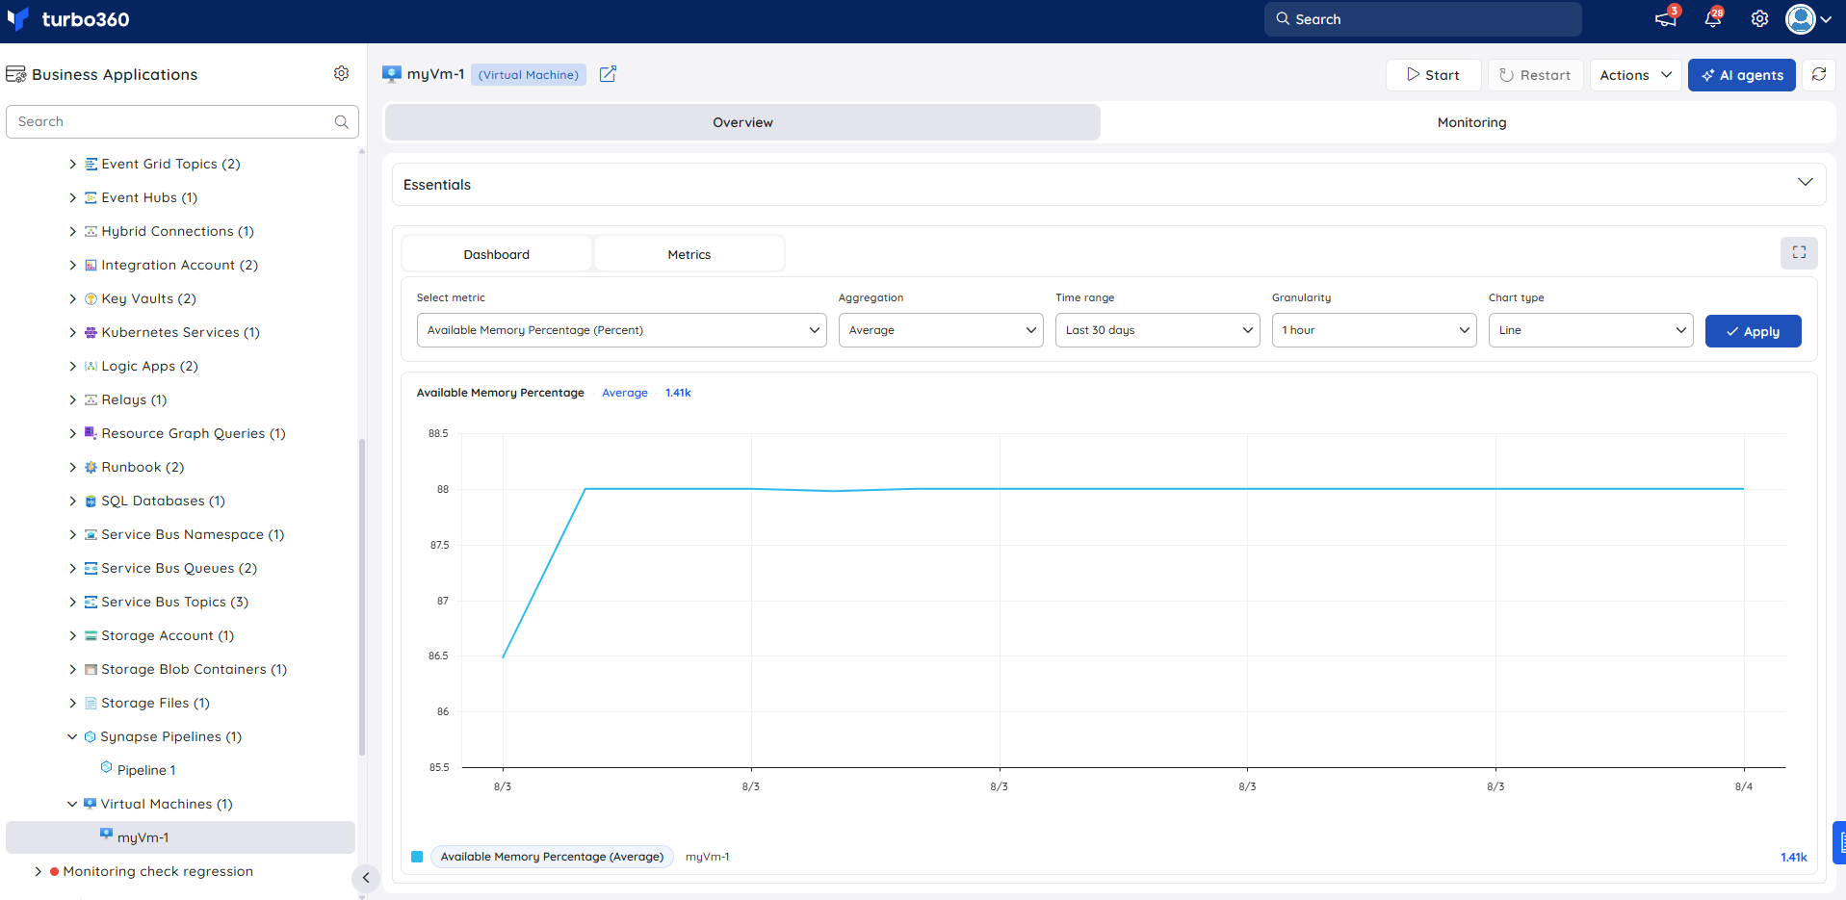
Task: Collapse Virtual Machines tree node
Action: coord(72,805)
